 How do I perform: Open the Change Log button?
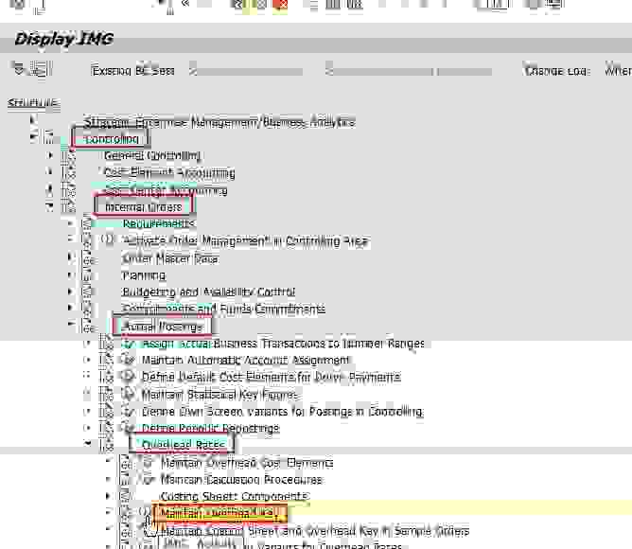click(557, 71)
